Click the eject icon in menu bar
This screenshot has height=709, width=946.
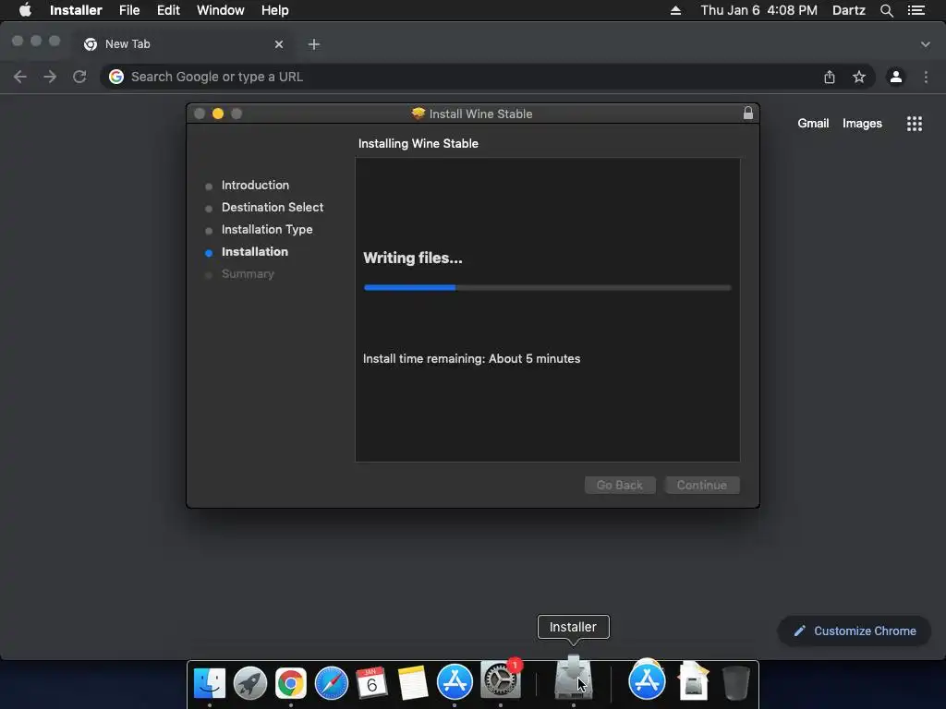pyautogui.click(x=675, y=10)
